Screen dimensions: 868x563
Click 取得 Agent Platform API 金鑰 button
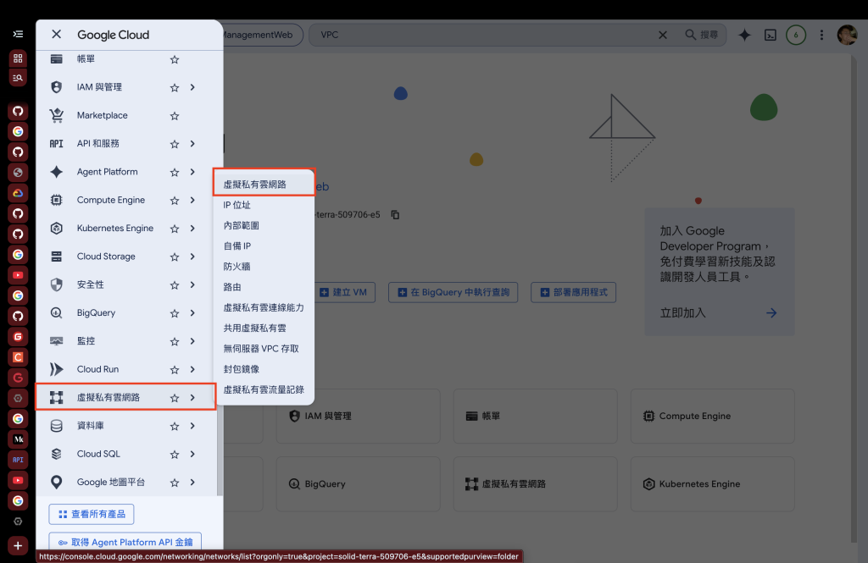[x=125, y=542]
